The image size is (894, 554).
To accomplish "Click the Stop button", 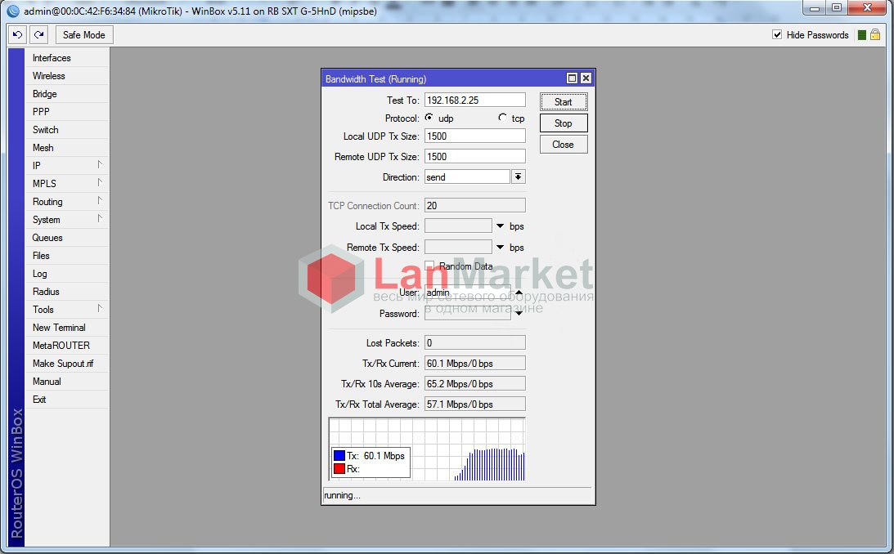I will pyautogui.click(x=563, y=123).
